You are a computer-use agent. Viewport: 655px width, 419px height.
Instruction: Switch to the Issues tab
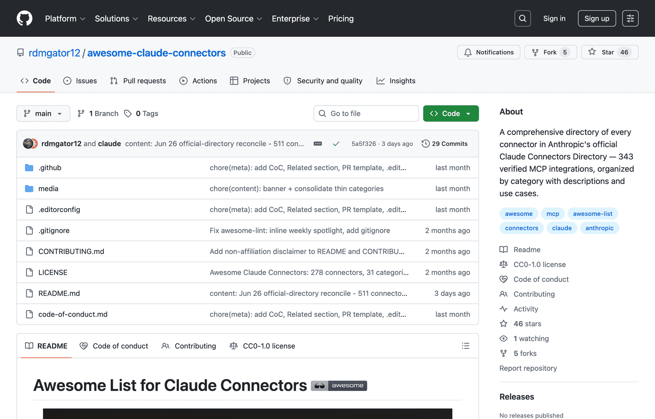pyautogui.click(x=80, y=81)
